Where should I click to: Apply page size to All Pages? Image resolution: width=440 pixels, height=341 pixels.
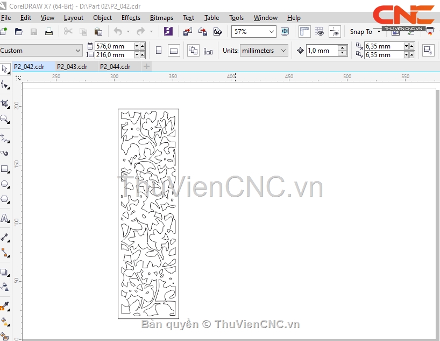coord(193,51)
